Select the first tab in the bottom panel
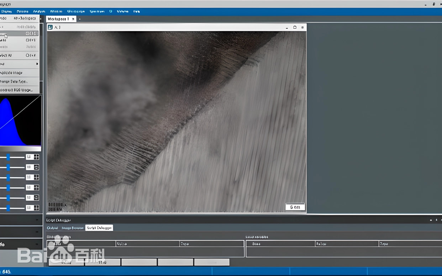 52,228
